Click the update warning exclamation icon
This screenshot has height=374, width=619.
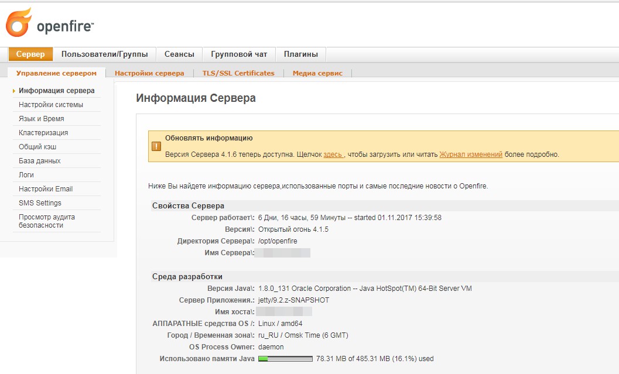click(x=156, y=146)
